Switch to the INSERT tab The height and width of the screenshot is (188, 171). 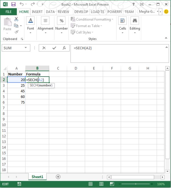37,12
